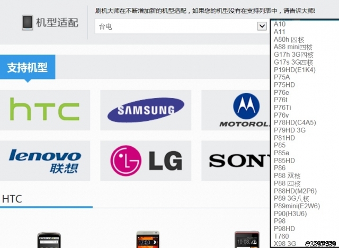The width and height of the screenshot is (339, 248).
Task: Select G17h 3G四核 model
Action: (293, 55)
